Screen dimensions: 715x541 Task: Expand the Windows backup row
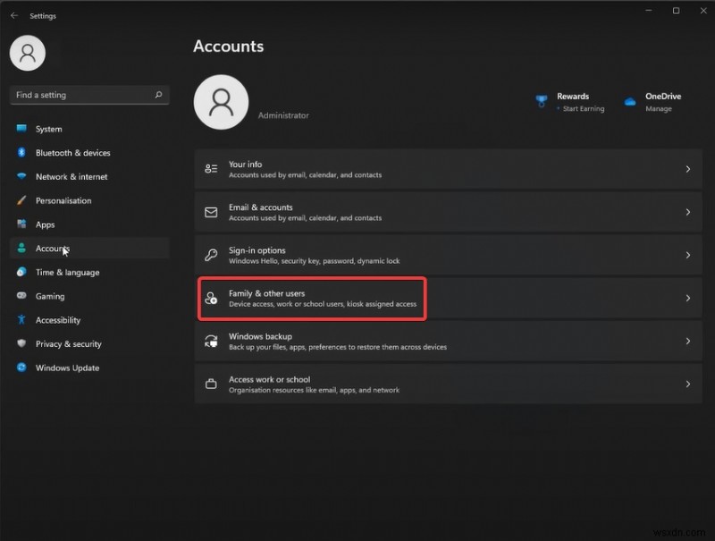tap(447, 341)
